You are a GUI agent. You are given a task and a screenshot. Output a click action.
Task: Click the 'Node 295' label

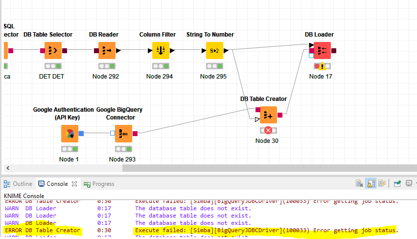coord(213,77)
